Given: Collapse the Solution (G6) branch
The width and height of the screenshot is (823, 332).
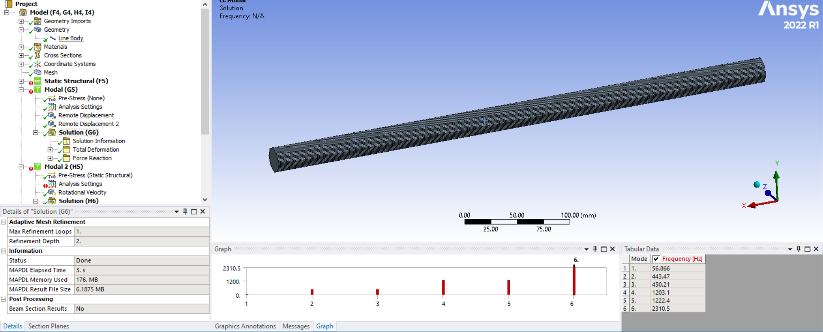Looking at the screenshot, I should click(x=36, y=132).
